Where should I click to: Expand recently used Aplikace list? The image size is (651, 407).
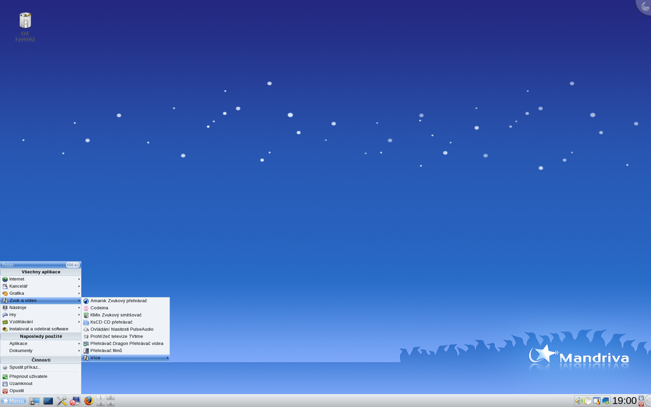41,344
